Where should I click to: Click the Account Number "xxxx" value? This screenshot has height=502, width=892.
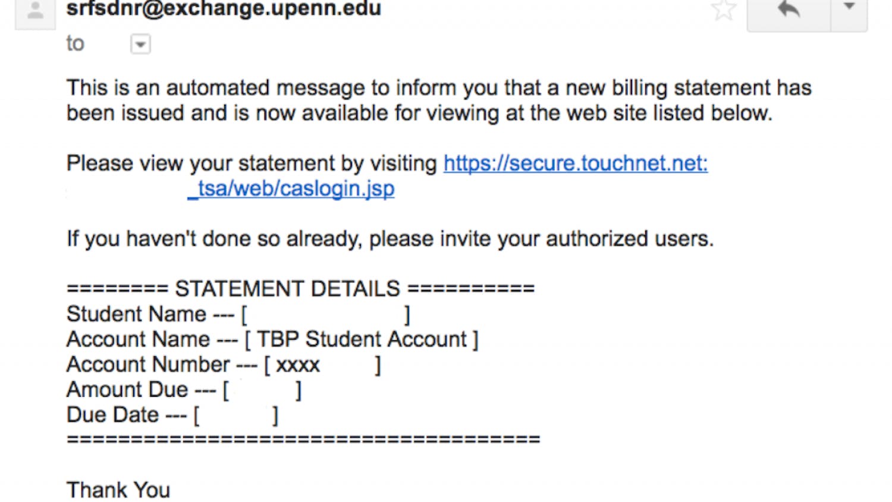click(298, 365)
